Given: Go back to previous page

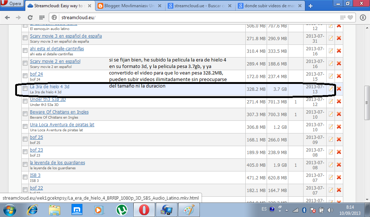Looking at the screenshot, I should pos(7,17).
